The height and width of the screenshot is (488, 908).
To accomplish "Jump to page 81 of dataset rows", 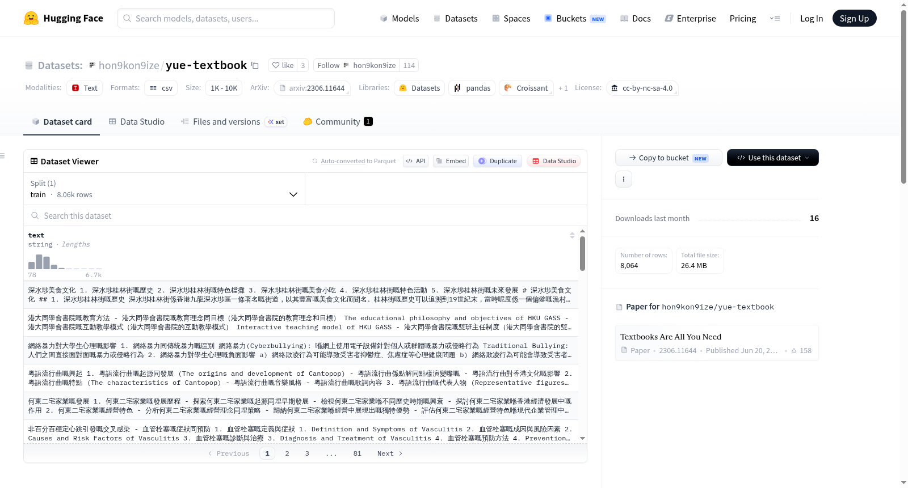I will [357, 453].
